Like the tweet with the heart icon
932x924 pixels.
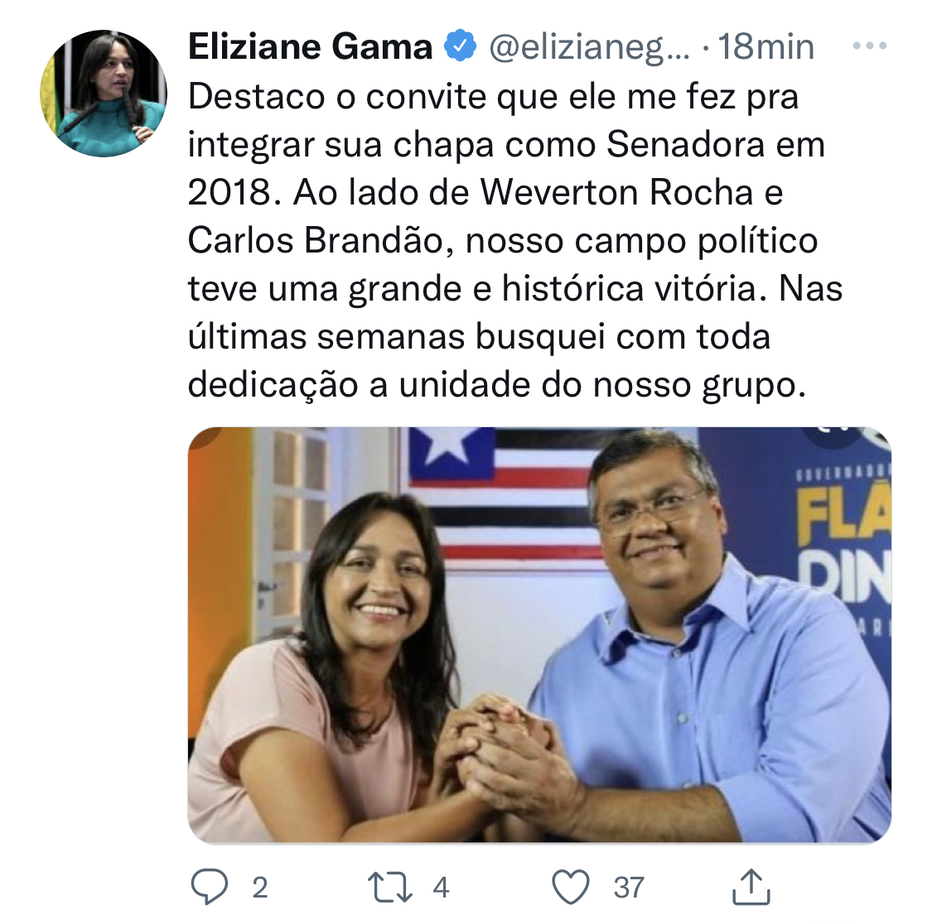pyautogui.click(x=571, y=887)
